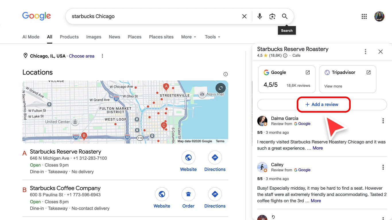Click reviewer name Cailey

[277, 165]
